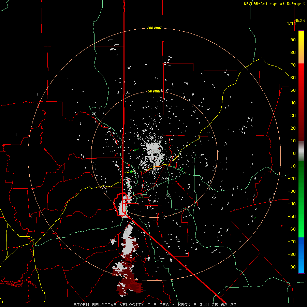Click the -50 scale value
307x307 pixels.
tap(292, 217)
